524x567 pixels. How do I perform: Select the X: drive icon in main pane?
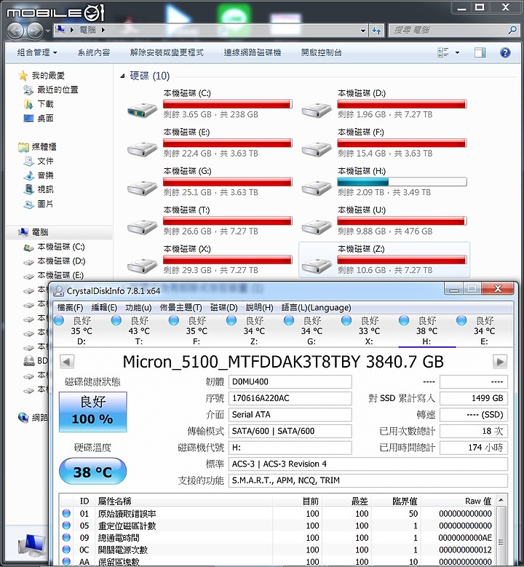142,266
